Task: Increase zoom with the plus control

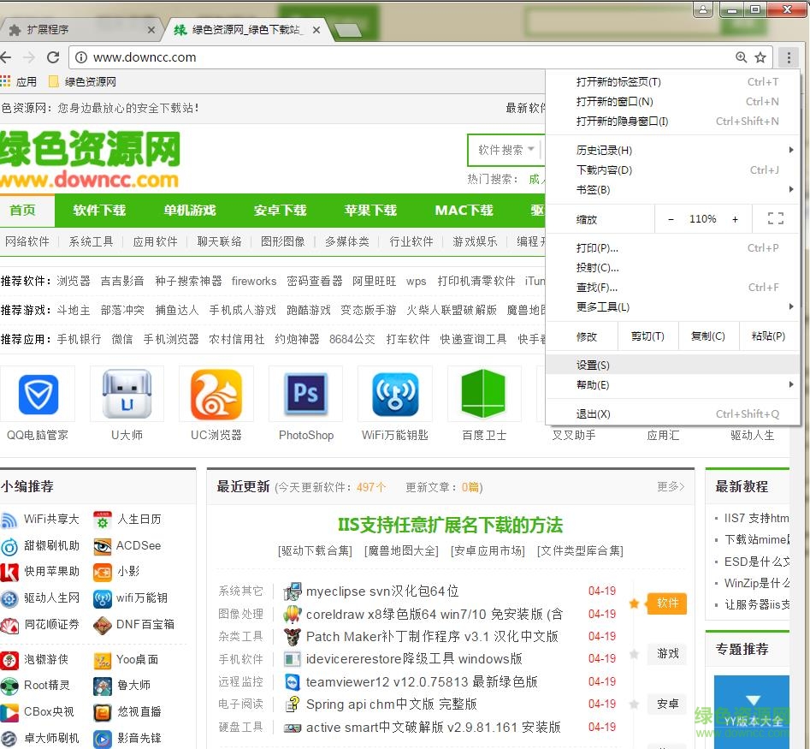Action: click(735, 218)
